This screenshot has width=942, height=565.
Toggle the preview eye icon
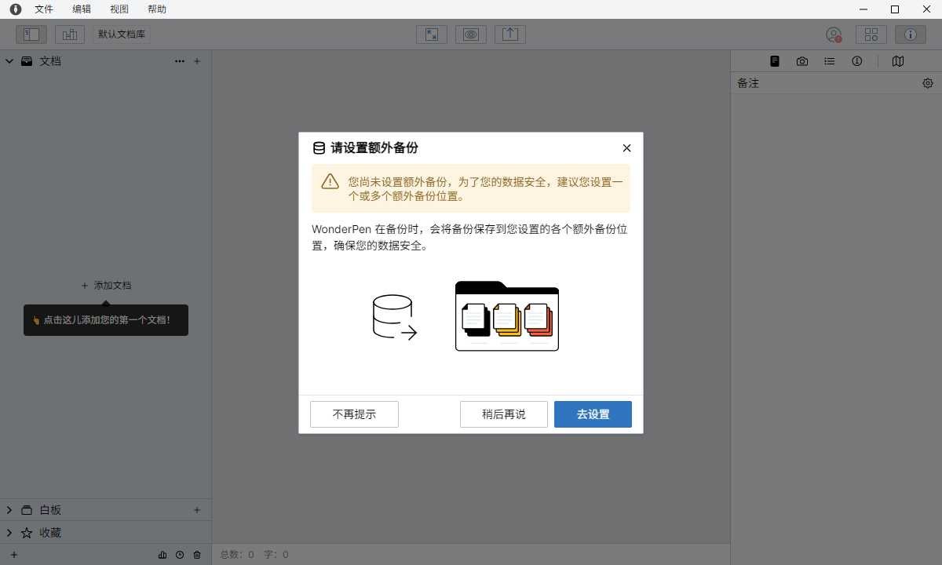(471, 35)
